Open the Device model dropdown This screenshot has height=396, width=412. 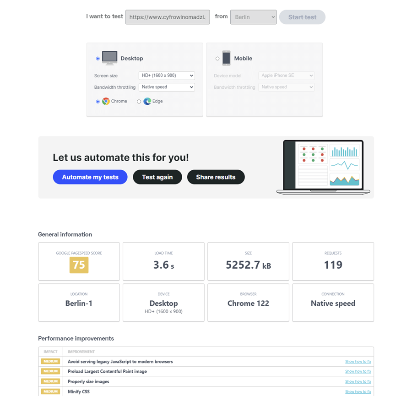point(287,76)
